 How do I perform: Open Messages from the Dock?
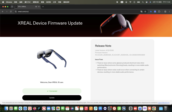click(16, 109)
